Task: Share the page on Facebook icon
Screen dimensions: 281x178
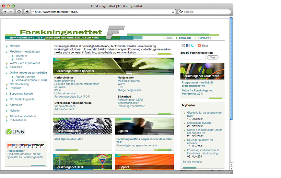Action: pyautogui.click(x=188, y=46)
